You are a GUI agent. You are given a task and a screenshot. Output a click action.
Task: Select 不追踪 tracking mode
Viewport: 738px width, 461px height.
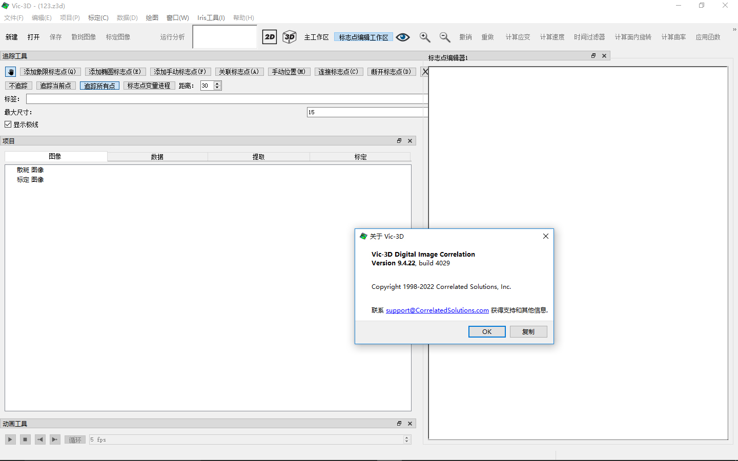[18, 86]
